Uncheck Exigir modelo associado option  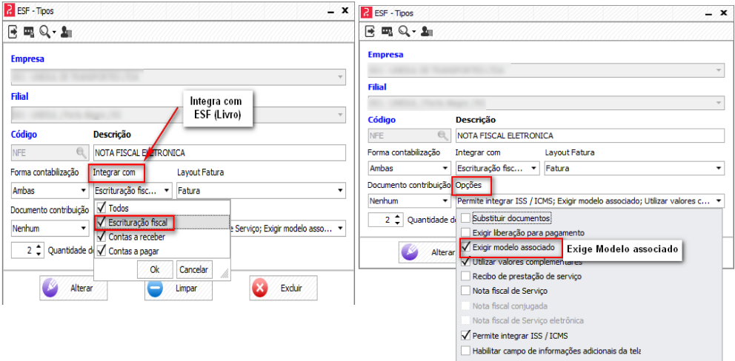click(465, 247)
